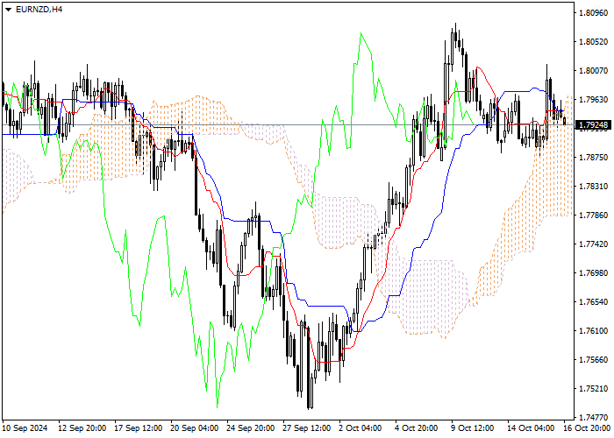614x438 pixels.
Task: Select the EURNZD,H4 chart title
Action: (x=39, y=10)
